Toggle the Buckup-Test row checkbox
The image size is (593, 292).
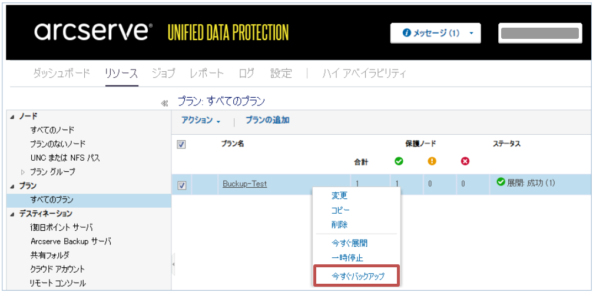click(x=181, y=185)
